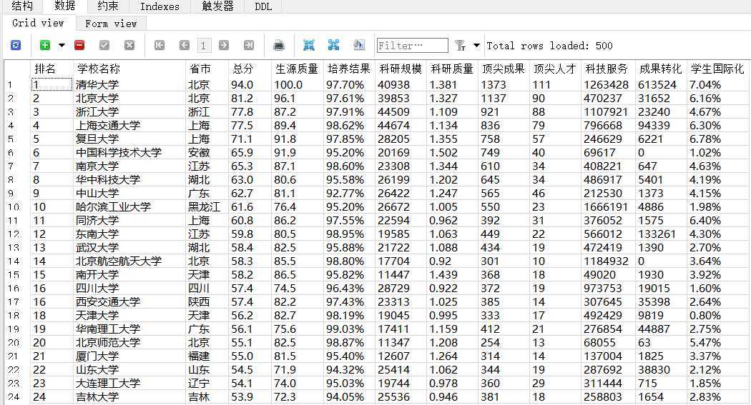Click the 科研规模 column header
The height and width of the screenshot is (405, 751).
(401, 69)
